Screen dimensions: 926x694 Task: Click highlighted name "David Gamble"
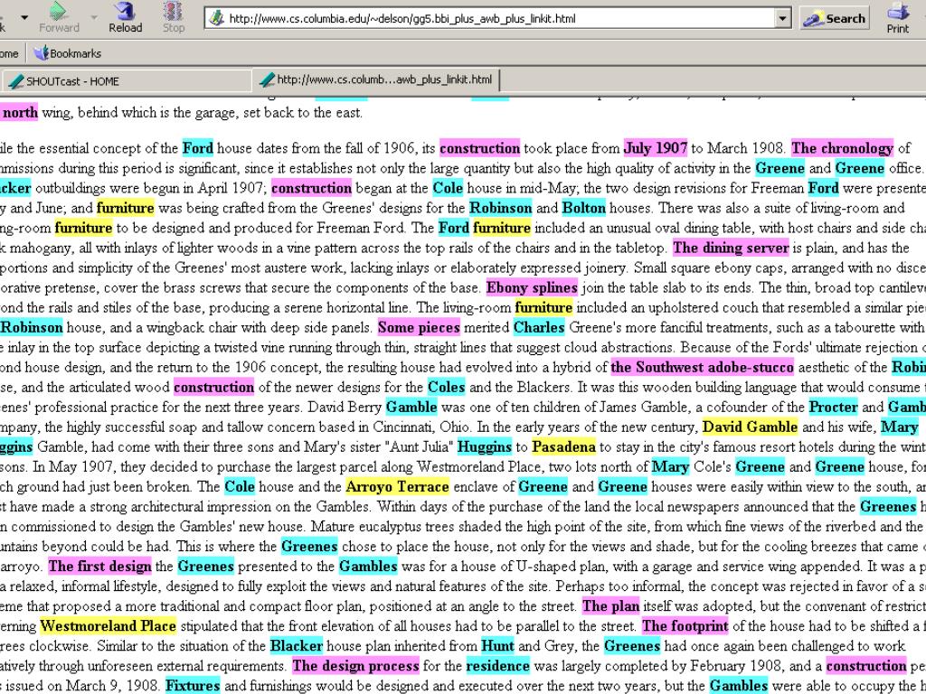[750, 427]
